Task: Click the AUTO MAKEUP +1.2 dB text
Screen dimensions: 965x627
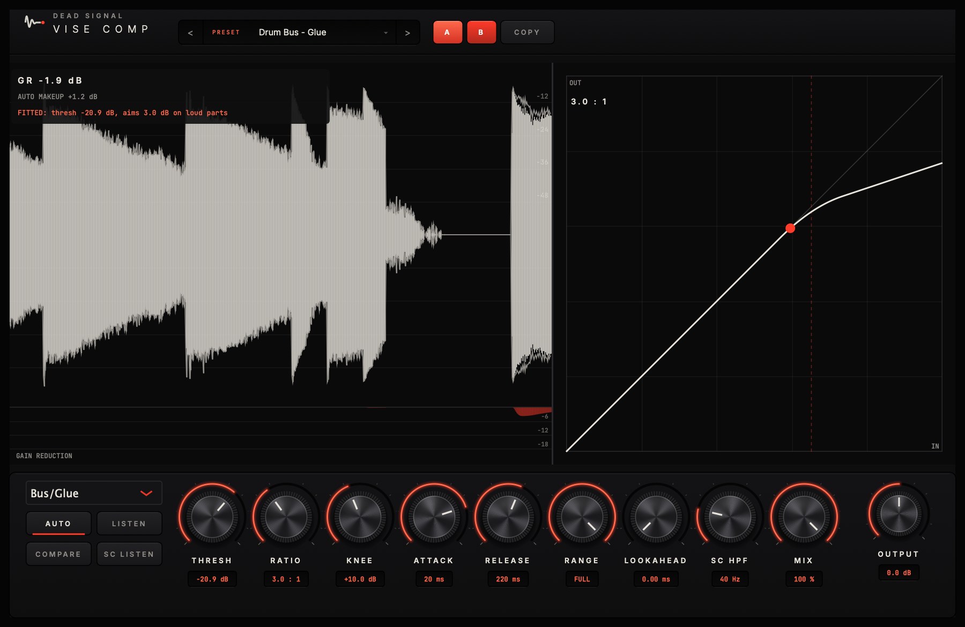Action: coord(57,97)
